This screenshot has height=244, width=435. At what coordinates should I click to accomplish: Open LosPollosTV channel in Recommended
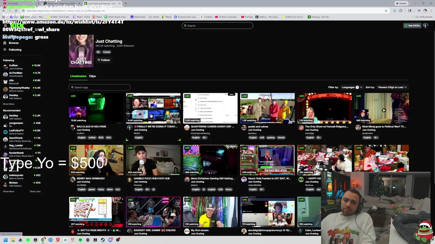pyautogui.click(x=22, y=132)
